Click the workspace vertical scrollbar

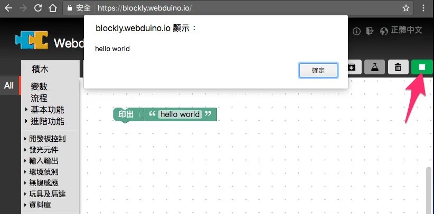coord(429,190)
